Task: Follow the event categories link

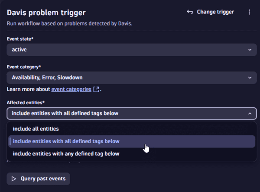Action: click(71, 90)
